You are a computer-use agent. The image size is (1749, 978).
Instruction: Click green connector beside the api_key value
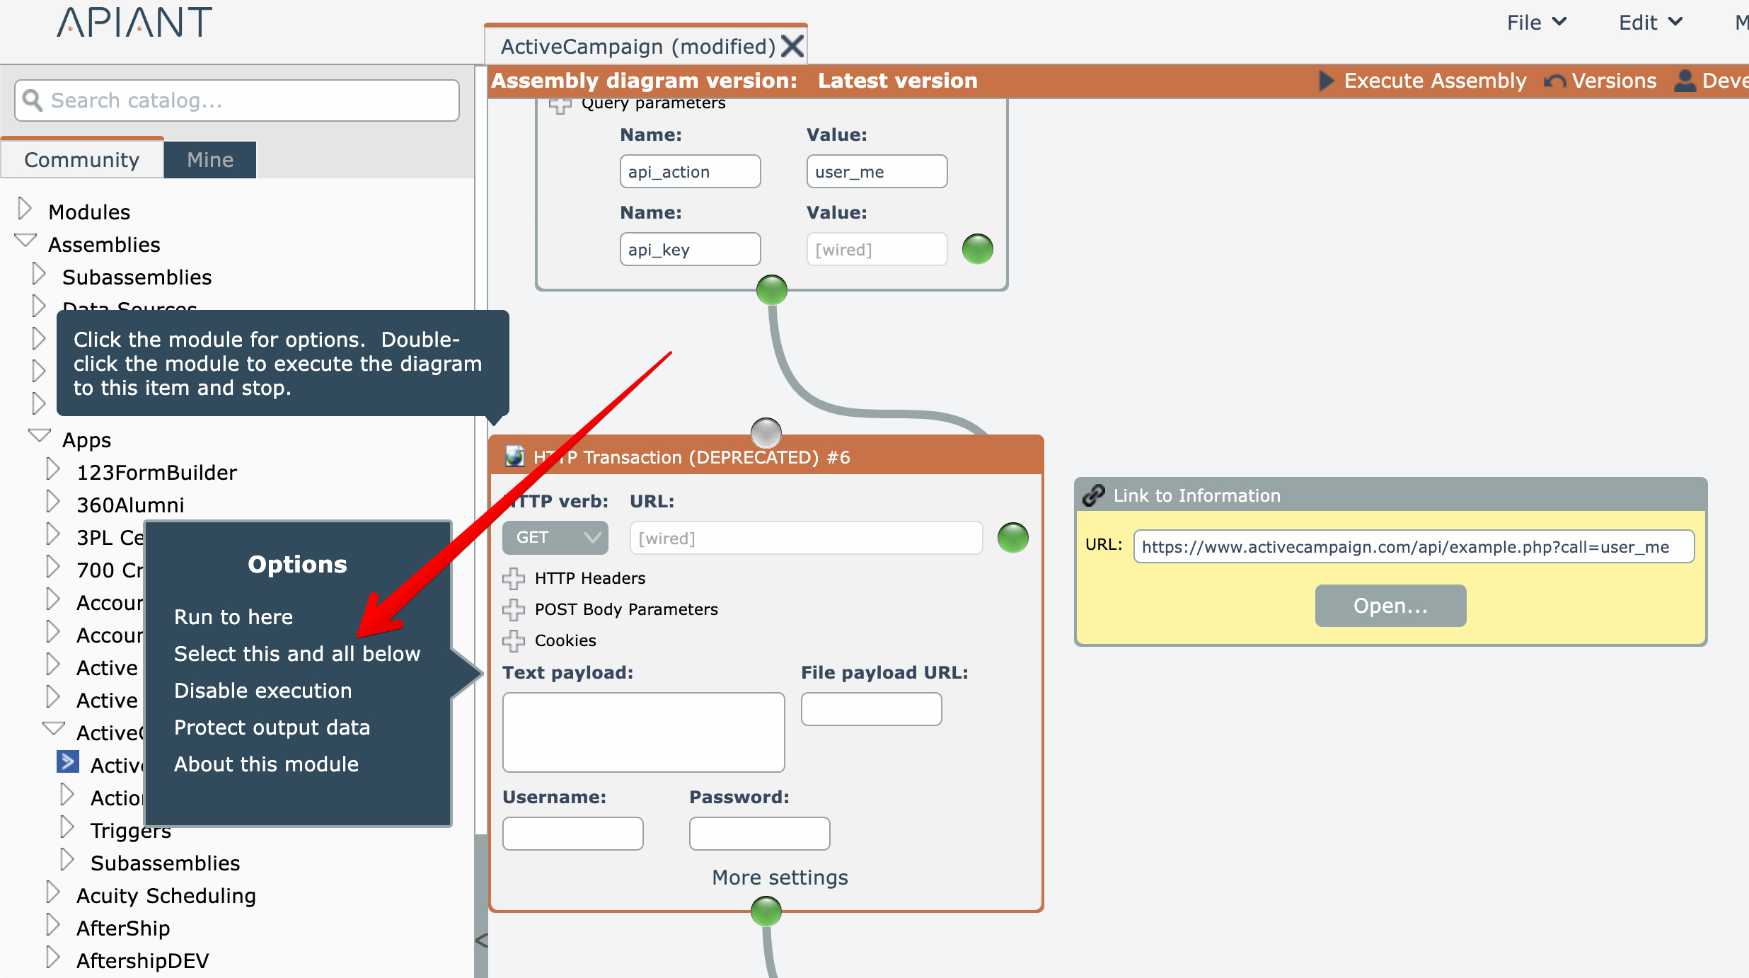point(978,249)
